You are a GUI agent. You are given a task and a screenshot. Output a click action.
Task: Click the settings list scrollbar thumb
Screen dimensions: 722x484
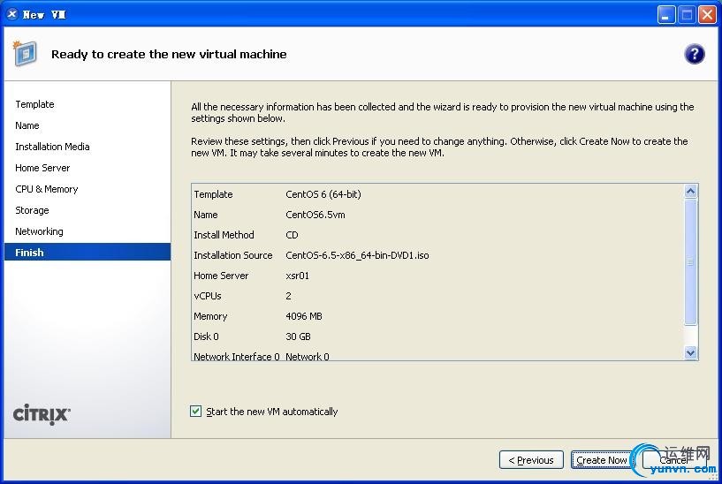click(690, 262)
